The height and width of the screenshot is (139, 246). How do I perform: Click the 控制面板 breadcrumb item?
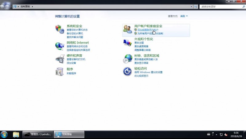coord(25,6)
